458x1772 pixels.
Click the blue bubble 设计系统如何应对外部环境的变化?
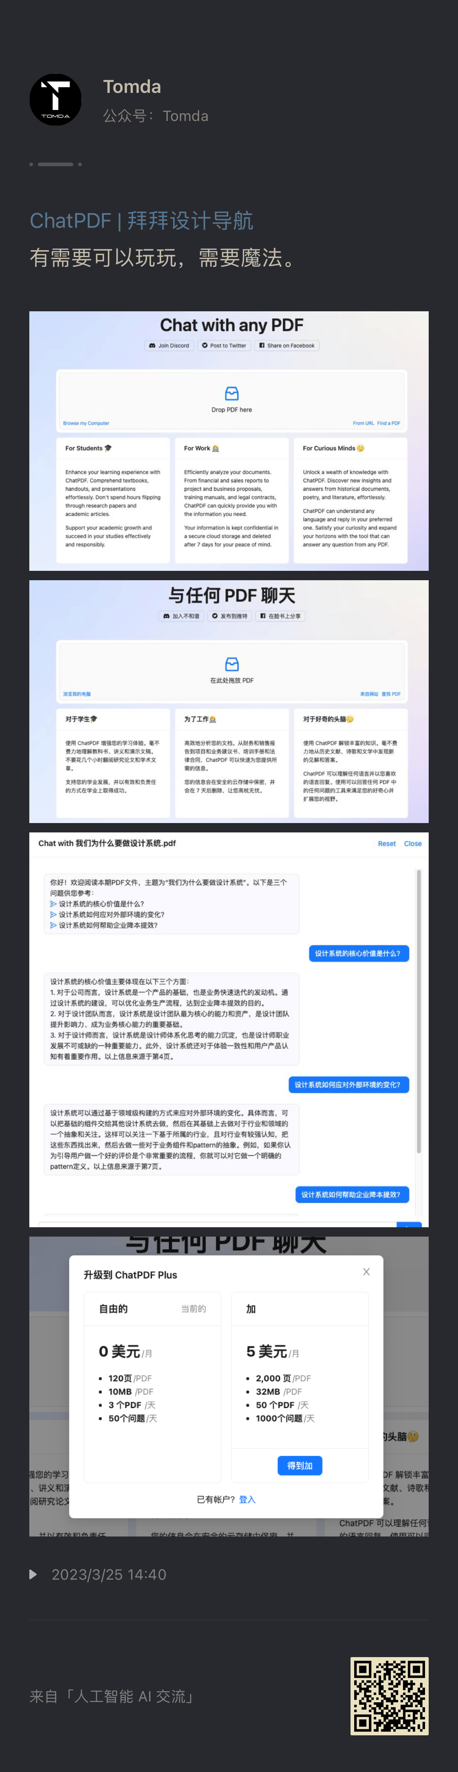pos(348,1085)
